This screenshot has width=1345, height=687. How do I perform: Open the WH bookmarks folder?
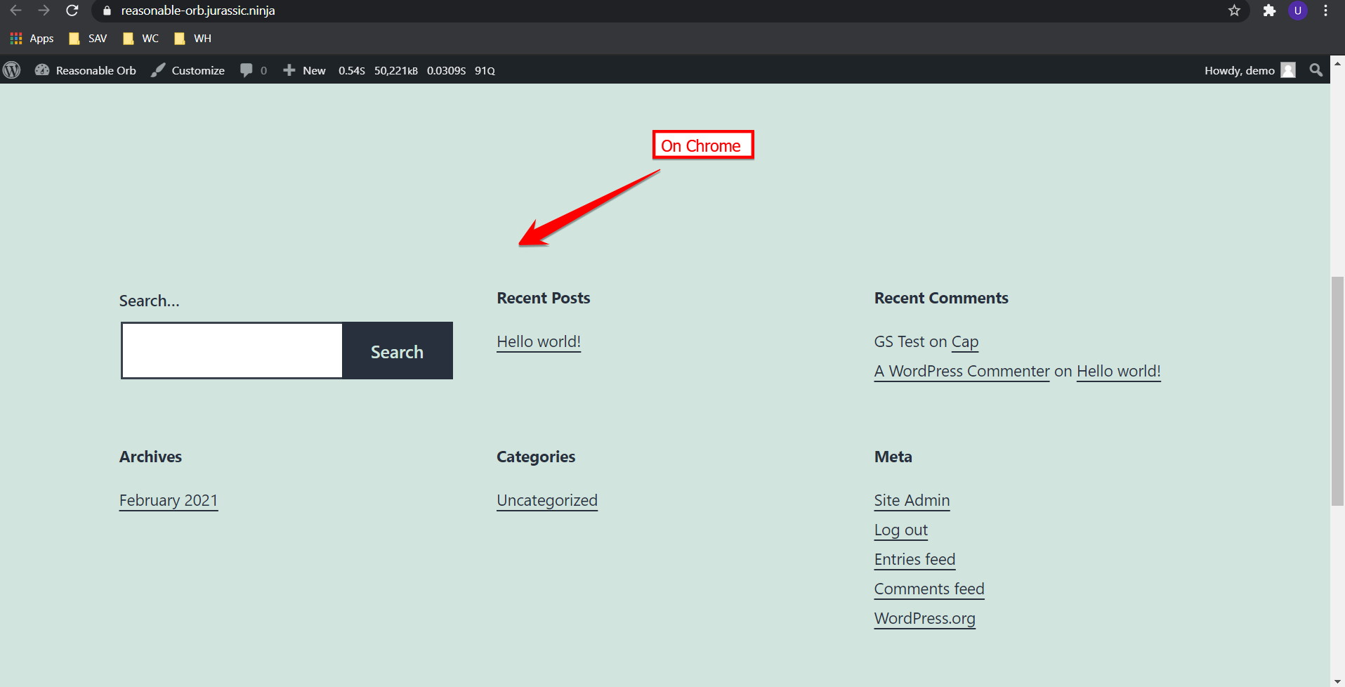[x=191, y=38]
